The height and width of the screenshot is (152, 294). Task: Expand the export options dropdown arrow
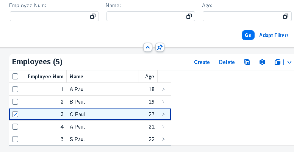(x=289, y=62)
